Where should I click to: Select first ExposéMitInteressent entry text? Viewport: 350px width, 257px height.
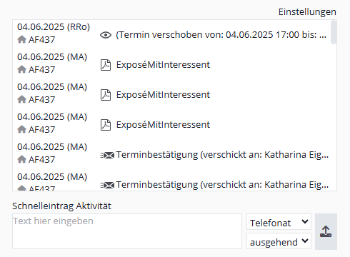tap(163, 65)
